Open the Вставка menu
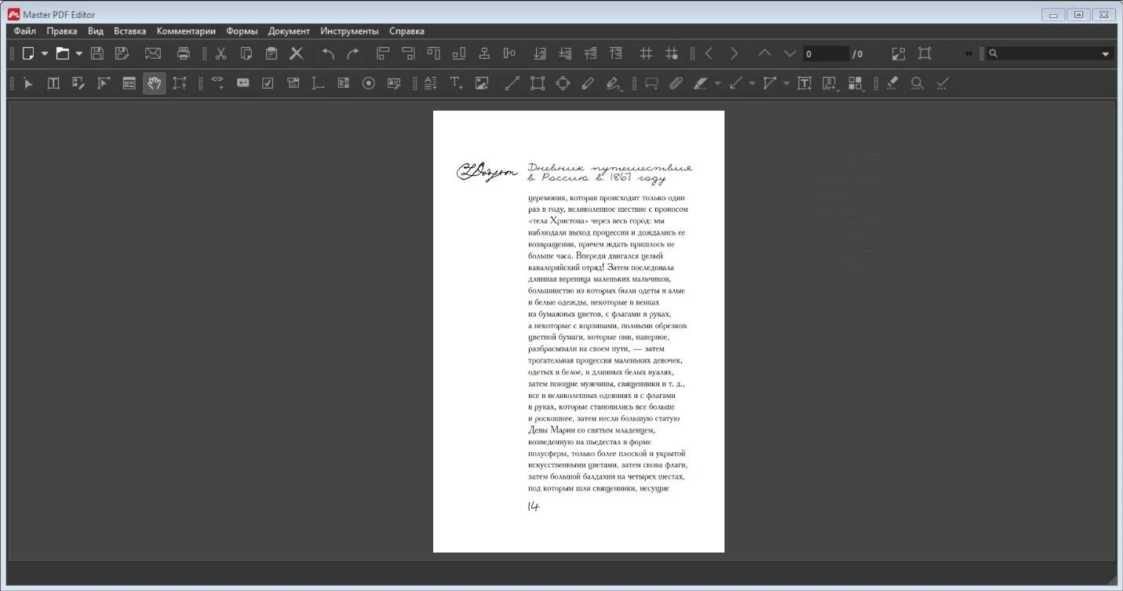This screenshot has height=591, width=1123. (130, 31)
